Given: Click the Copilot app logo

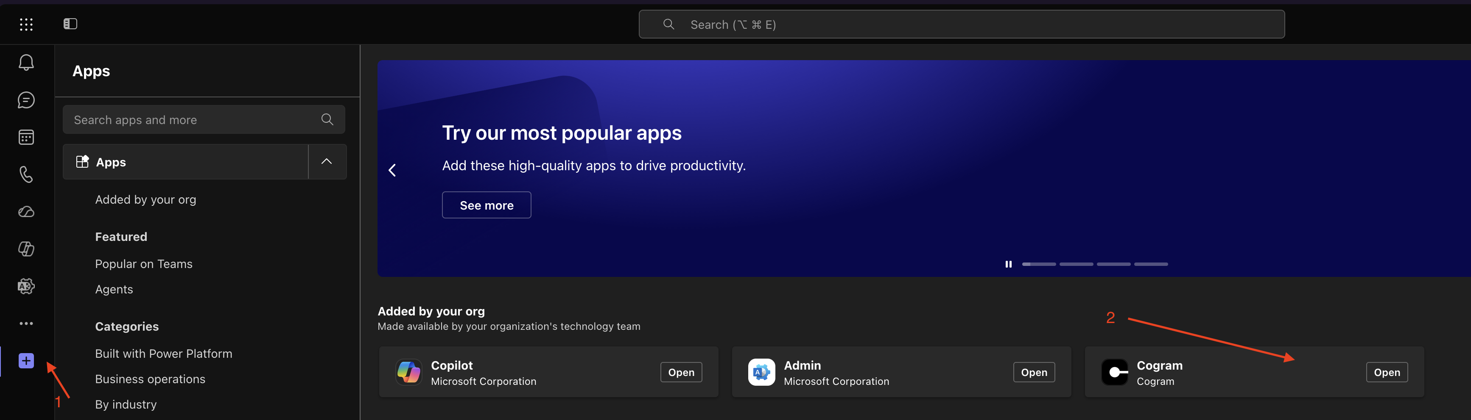Looking at the screenshot, I should tap(409, 372).
